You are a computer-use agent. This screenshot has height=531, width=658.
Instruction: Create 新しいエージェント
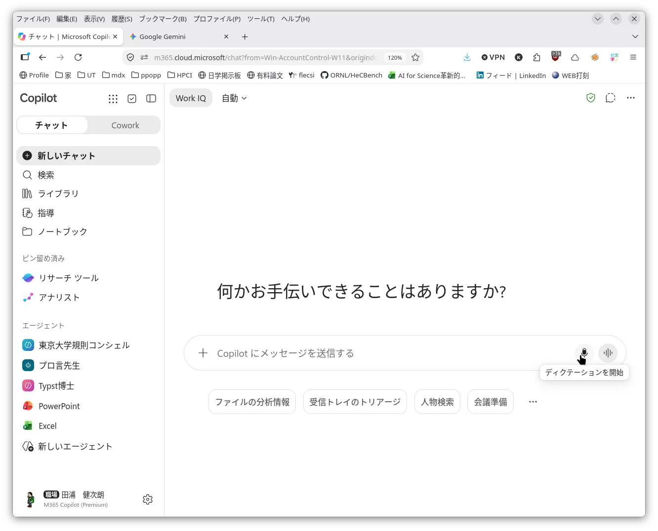(88, 446)
